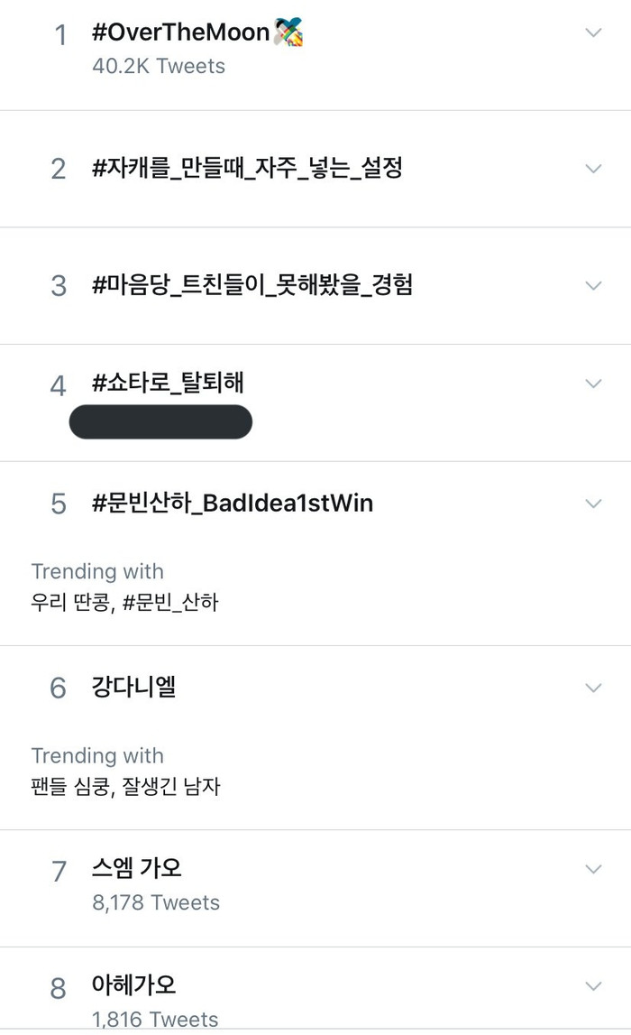Open hashtag #자캐를_만들때_자주_넣는_설정
This screenshot has width=631, height=1035.
click(247, 168)
